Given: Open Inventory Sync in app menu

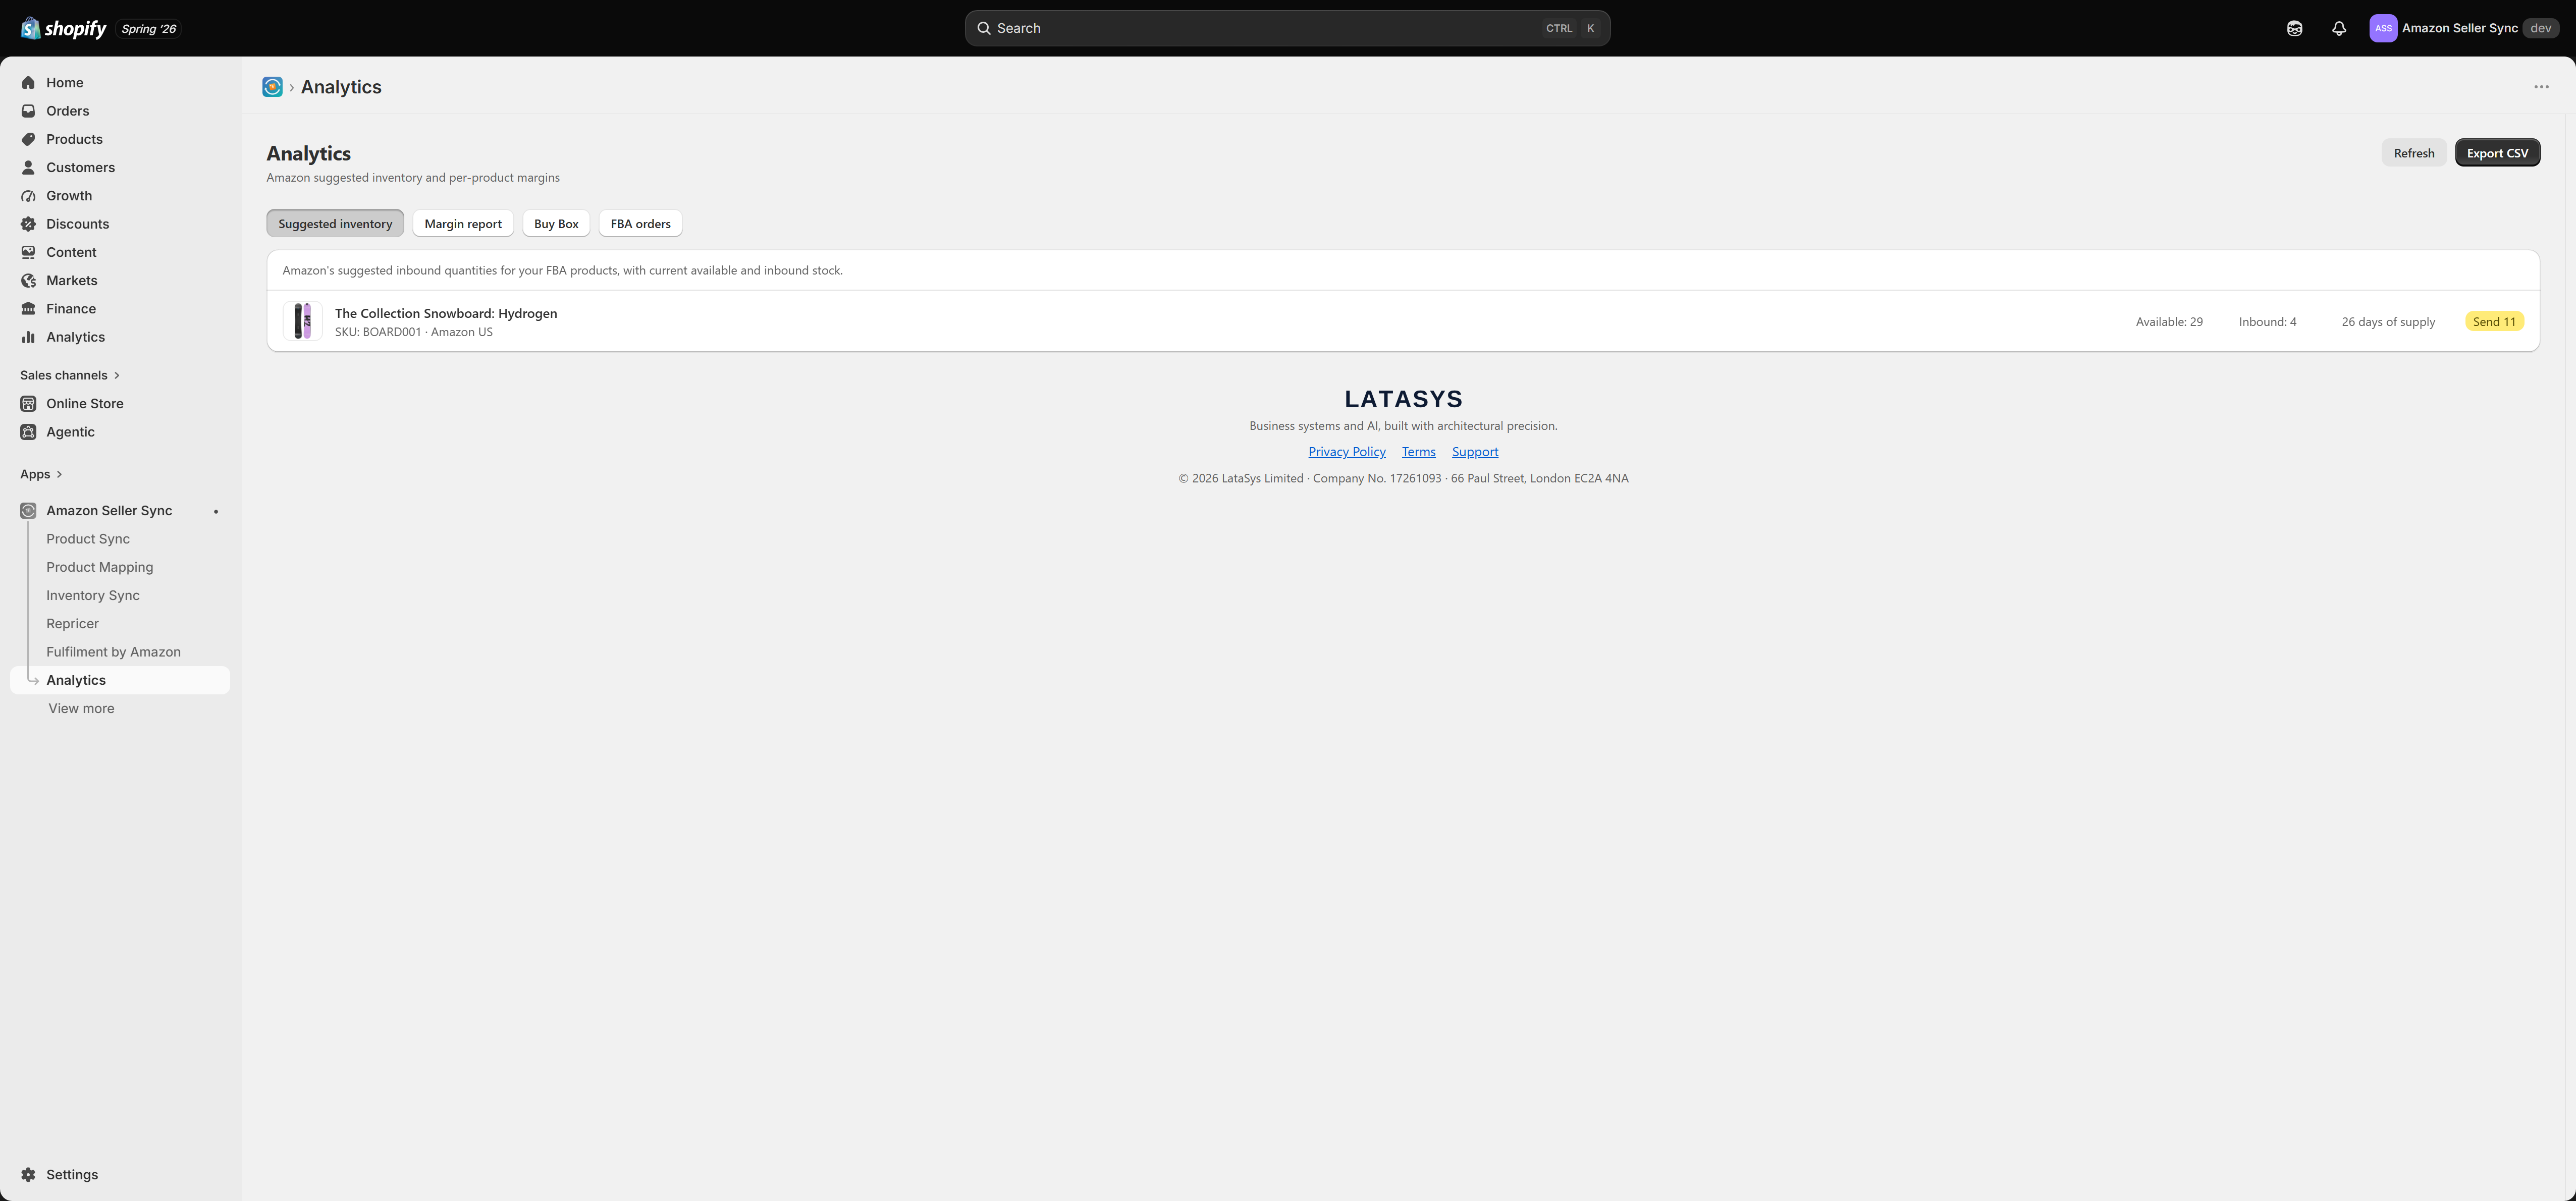Looking at the screenshot, I should tap(93, 595).
